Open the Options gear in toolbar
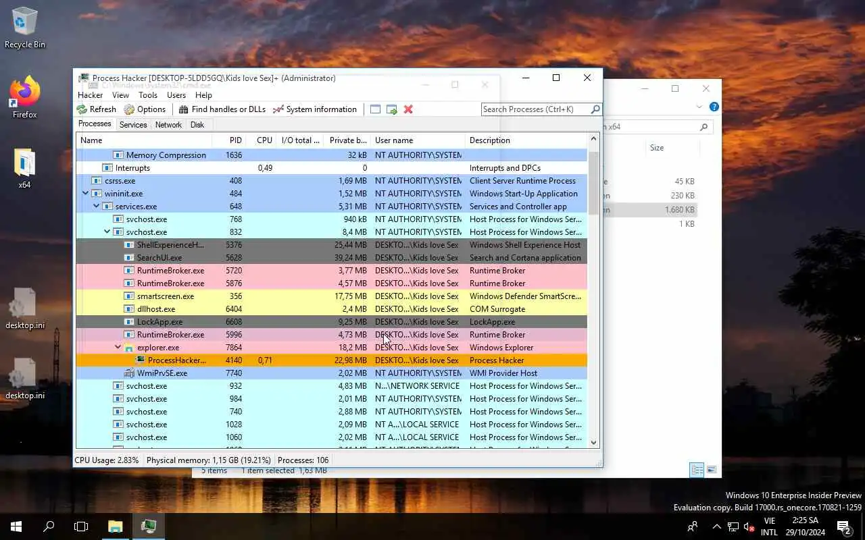 coord(145,109)
